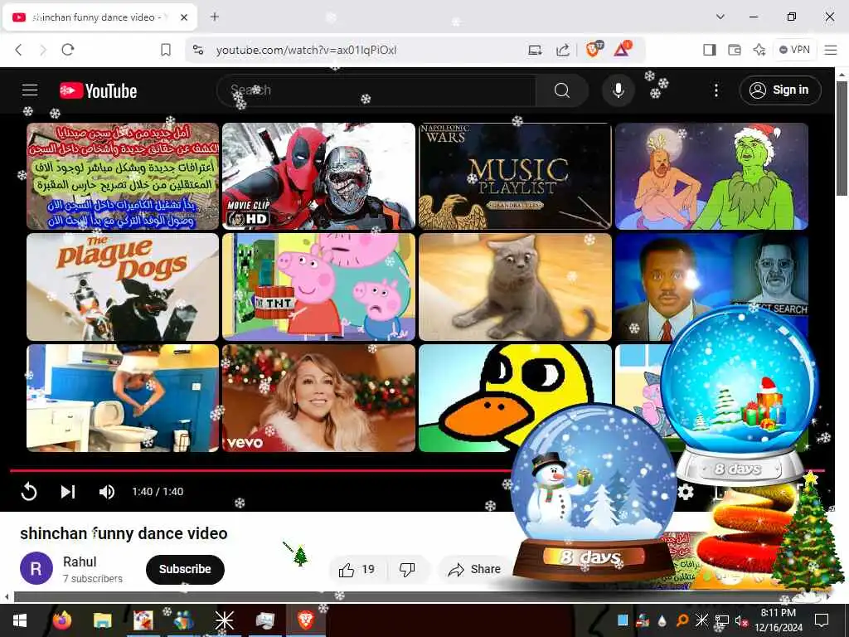Open Brave Shields lion icon

[x=594, y=50]
